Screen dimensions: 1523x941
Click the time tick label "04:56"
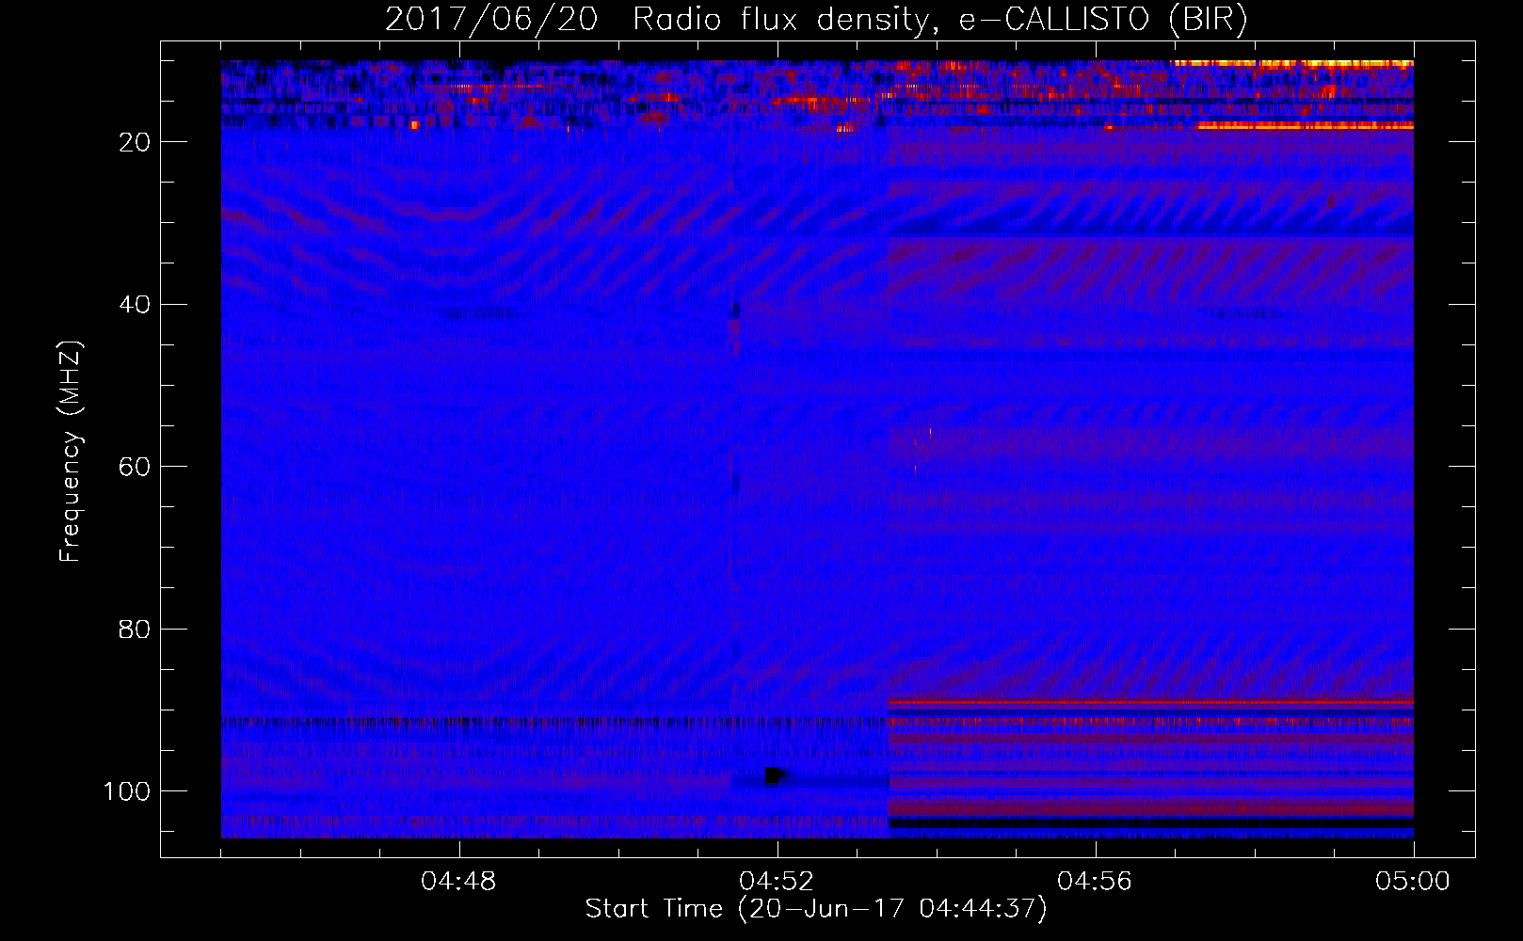click(1095, 882)
